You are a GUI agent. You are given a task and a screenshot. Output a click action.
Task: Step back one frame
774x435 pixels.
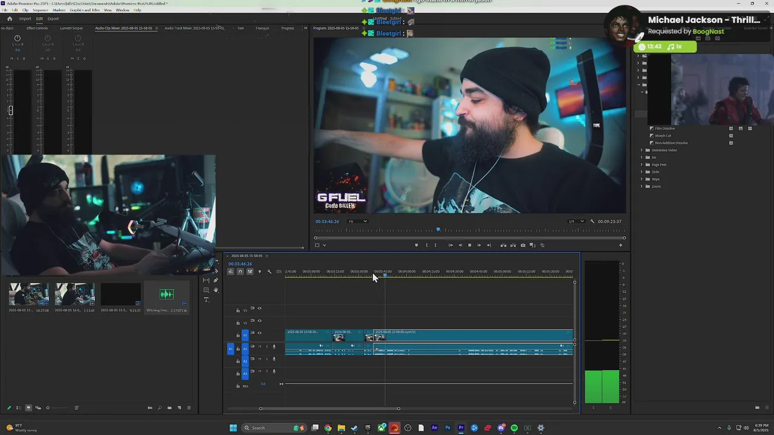(460, 245)
